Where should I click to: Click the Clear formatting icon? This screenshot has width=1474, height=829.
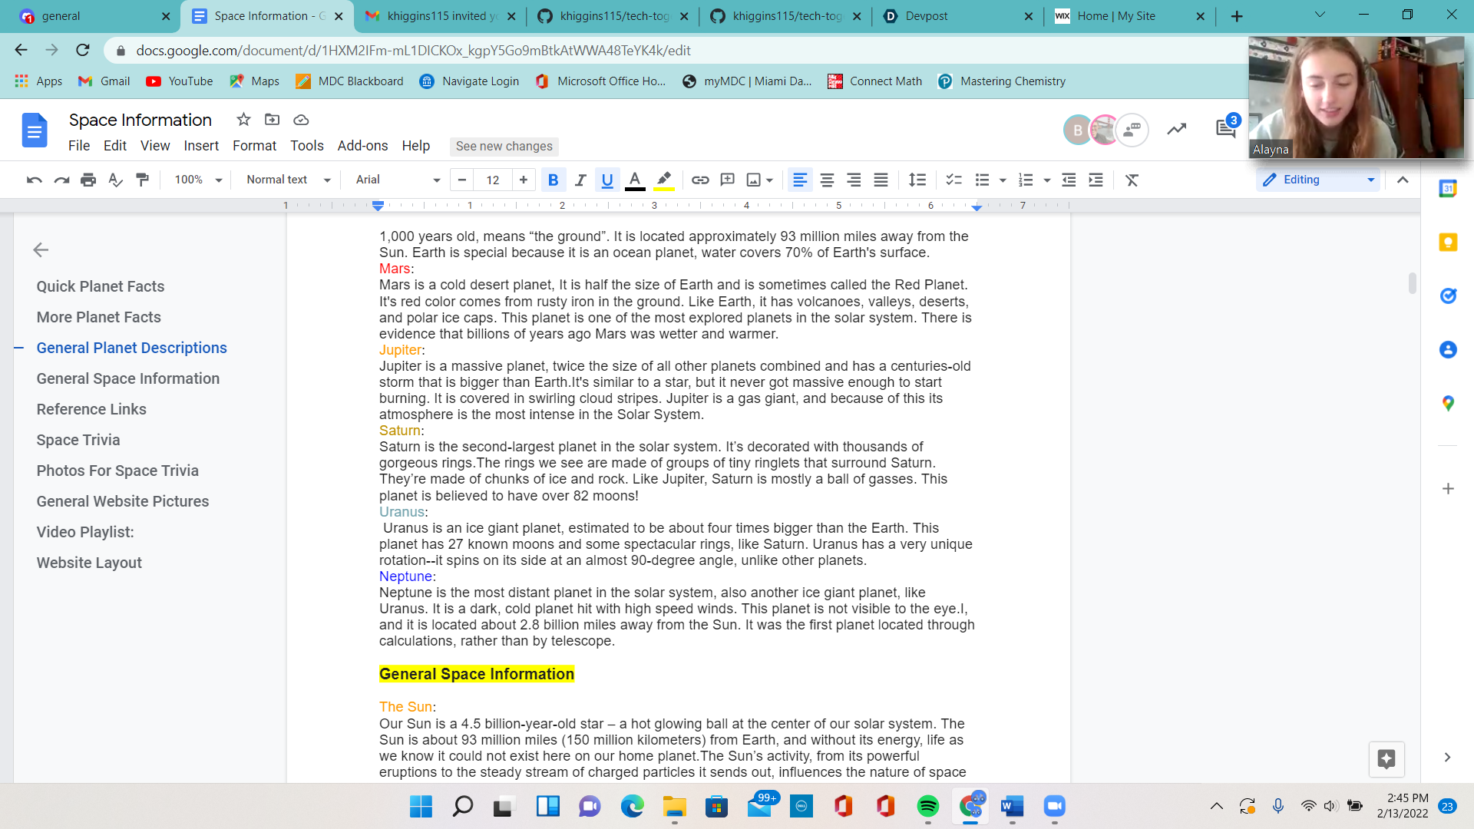(x=1132, y=180)
